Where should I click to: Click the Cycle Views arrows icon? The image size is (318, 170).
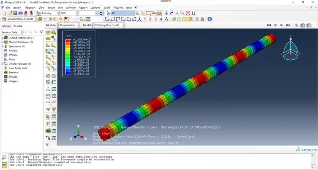pyautogui.click(x=193, y=13)
